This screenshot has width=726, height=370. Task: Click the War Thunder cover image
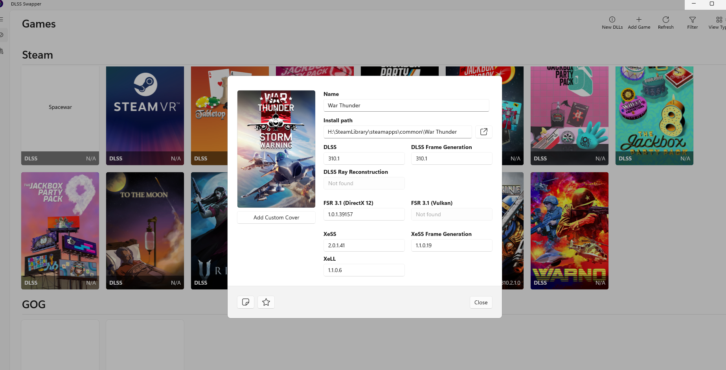point(276,149)
